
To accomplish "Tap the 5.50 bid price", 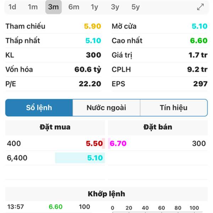I will click(94, 143).
